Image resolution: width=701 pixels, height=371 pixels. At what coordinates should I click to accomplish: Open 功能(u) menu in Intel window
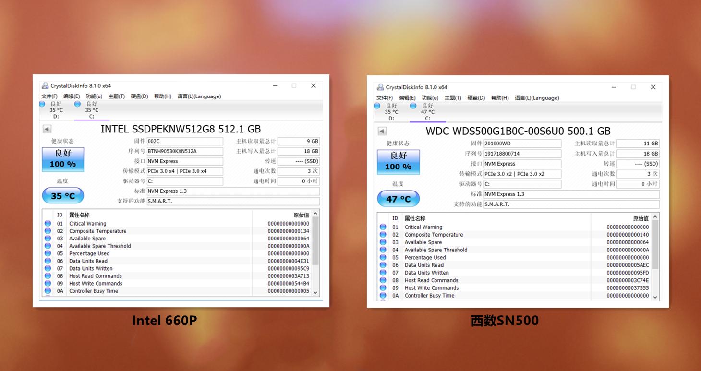coord(94,96)
